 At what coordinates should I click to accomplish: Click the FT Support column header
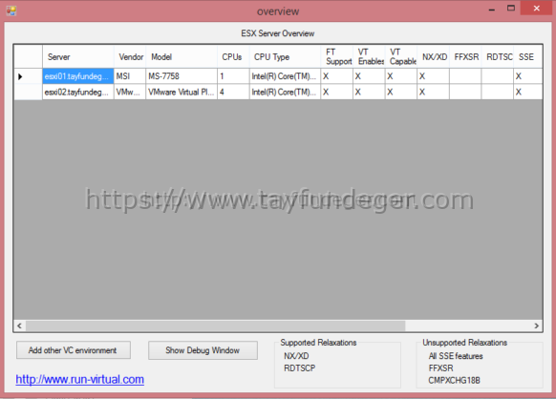pos(337,56)
